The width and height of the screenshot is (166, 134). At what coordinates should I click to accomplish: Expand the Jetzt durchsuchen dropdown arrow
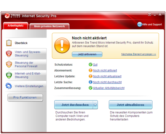pyautogui.click(x=95, y=105)
